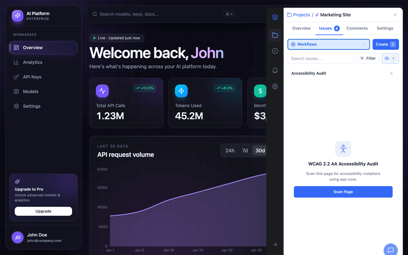Close the Marketing Site panel
The height and width of the screenshot is (255, 408).
[x=395, y=15]
